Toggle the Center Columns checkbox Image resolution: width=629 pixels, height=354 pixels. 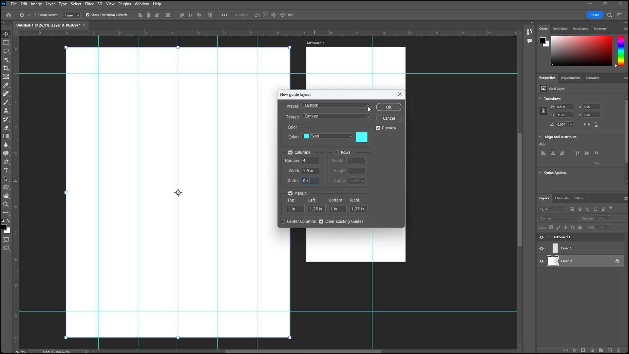coord(283,222)
